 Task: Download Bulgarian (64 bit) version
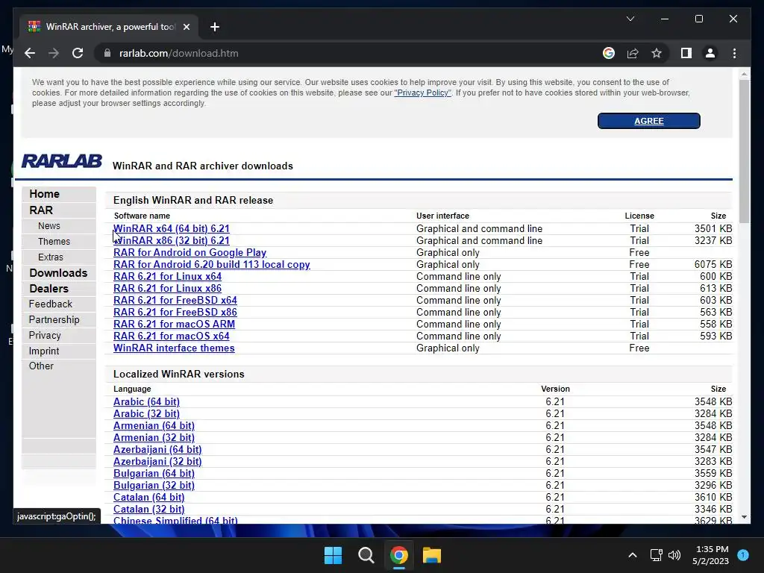click(x=154, y=473)
